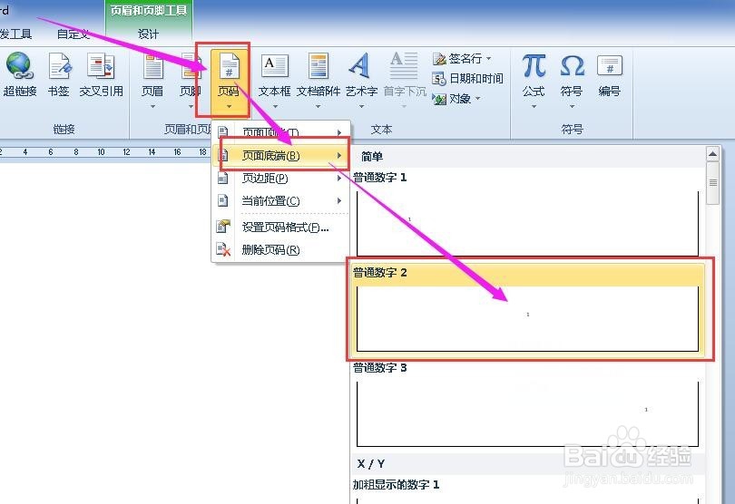Expand the 页边距(P) submenu arrow
The image size is (735, 504).
click(339, 178)
